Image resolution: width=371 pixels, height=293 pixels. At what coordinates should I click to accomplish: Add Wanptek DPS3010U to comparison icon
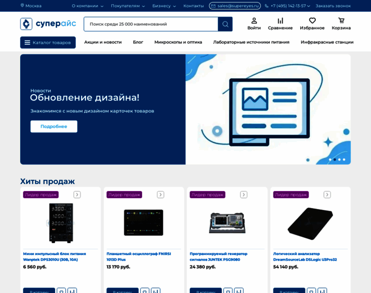(72, 291)
